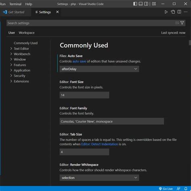Click the Font Family text field

click(112, 121)
